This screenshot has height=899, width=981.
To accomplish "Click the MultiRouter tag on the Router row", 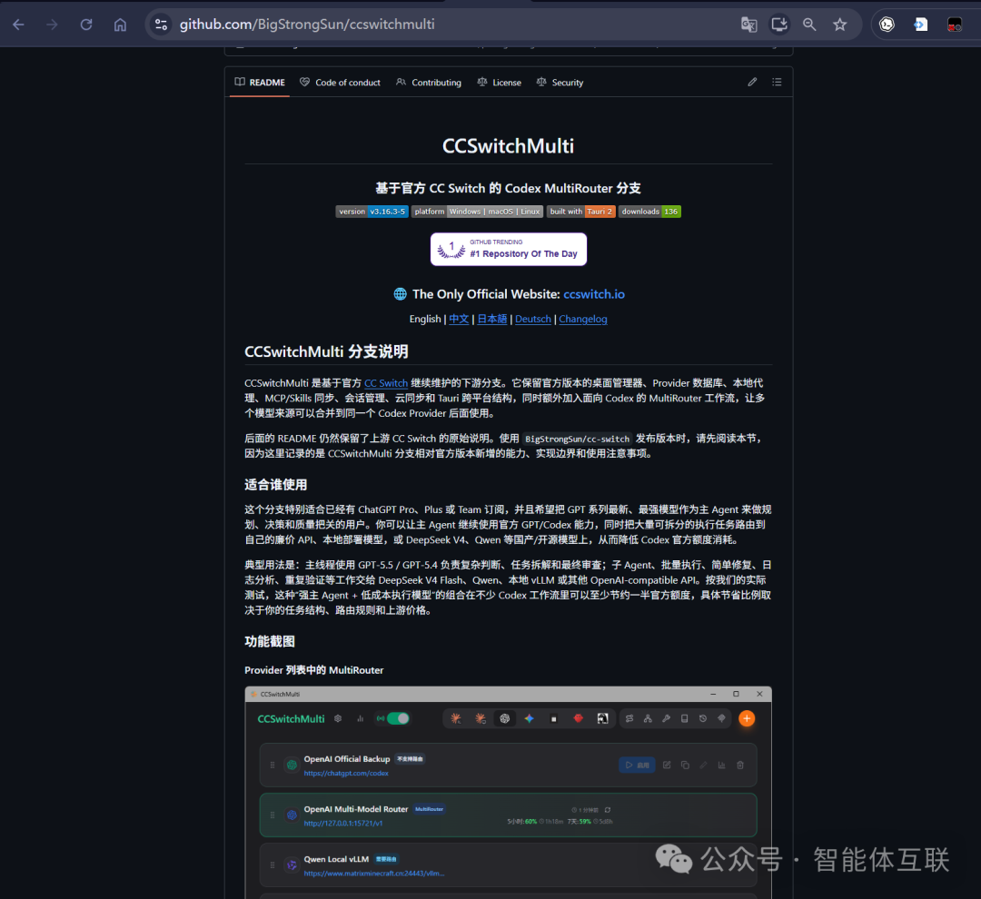I will point(429,809).
